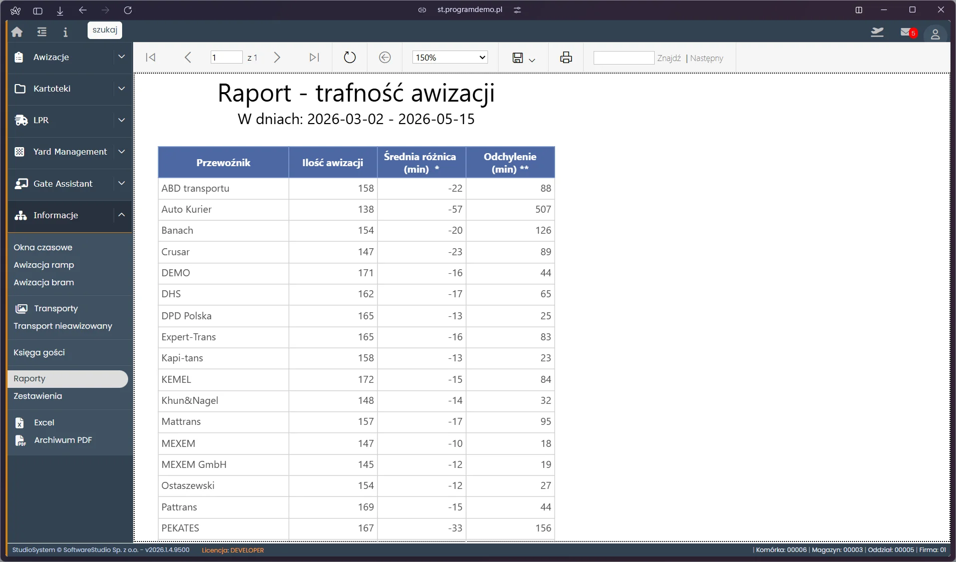Image resolution: width=956 pixels, height=562 pixels.
Task: Open the export save dropdown
Action: [524, 58]
